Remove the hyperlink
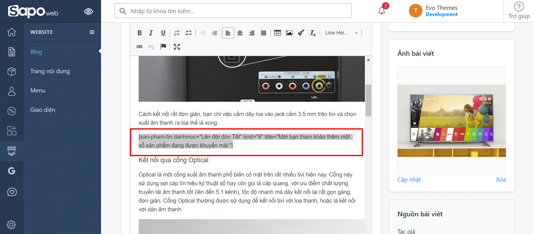The width and height of the screenshot is (533, 234). 151,47
